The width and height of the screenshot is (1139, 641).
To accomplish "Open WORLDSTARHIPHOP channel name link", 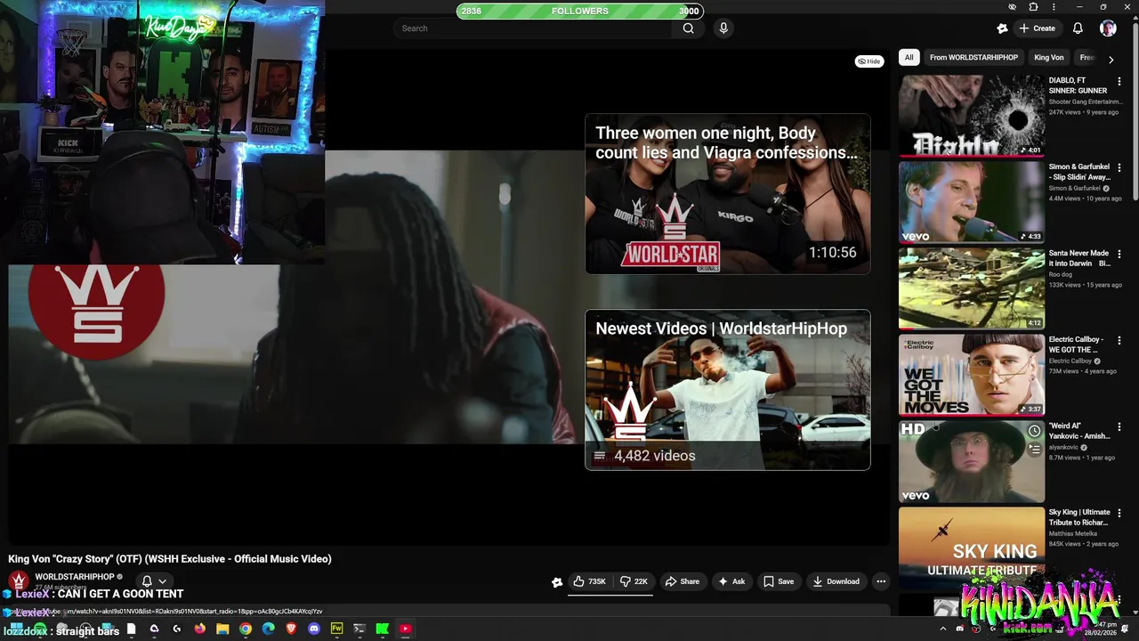I will coord(74,577).
